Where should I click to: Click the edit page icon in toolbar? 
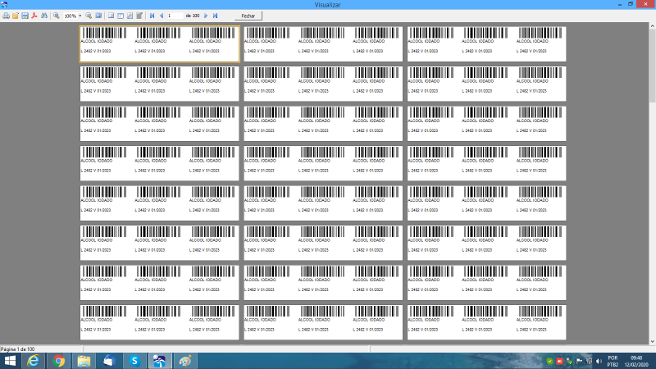[x=139, y=16]
